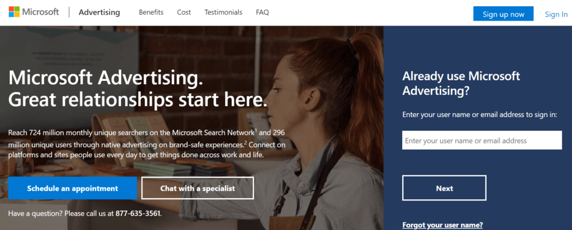Click Chat with a specialist button

click(x=198, y=188)
